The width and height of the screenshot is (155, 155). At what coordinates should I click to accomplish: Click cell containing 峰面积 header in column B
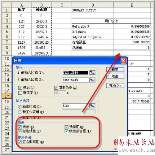(42, 10)
